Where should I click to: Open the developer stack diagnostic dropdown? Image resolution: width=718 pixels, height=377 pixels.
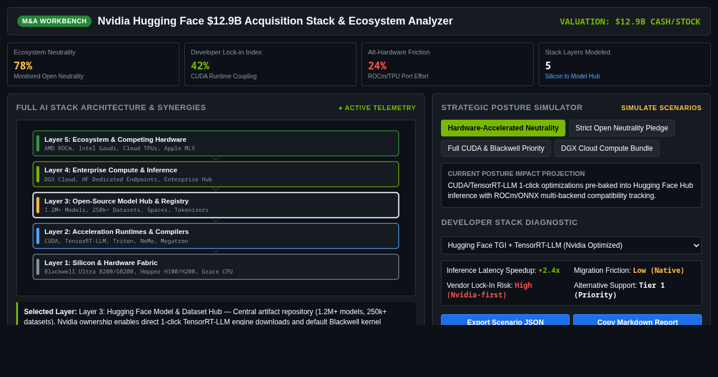(x=571, y=245)
